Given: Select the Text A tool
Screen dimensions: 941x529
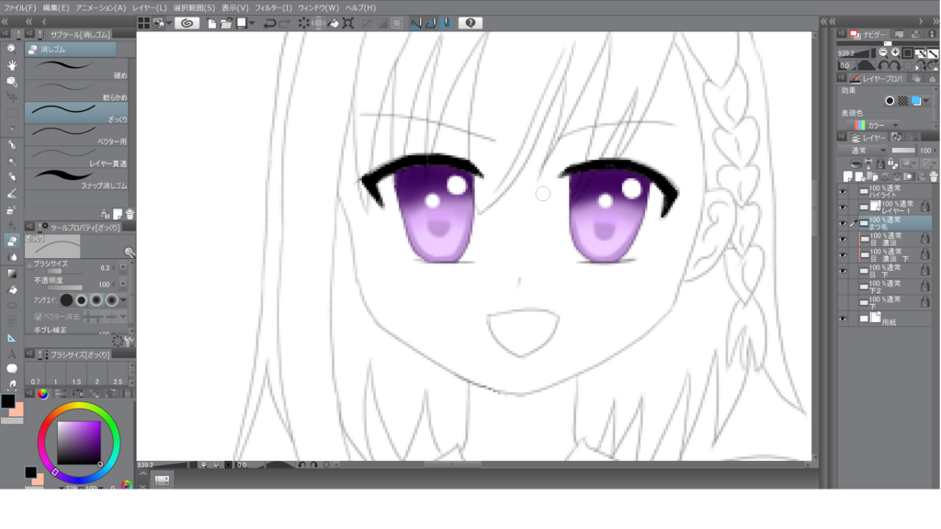Looking at the screenshot, I should click(x=11, y=354).
